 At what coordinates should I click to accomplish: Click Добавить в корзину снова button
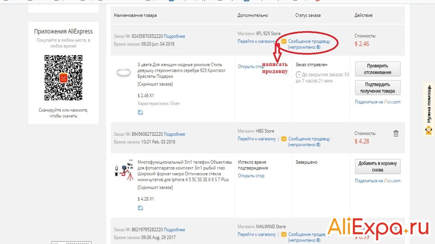[x=378, y=166]
